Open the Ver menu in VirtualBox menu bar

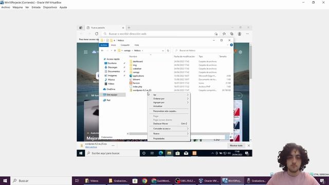27,7
